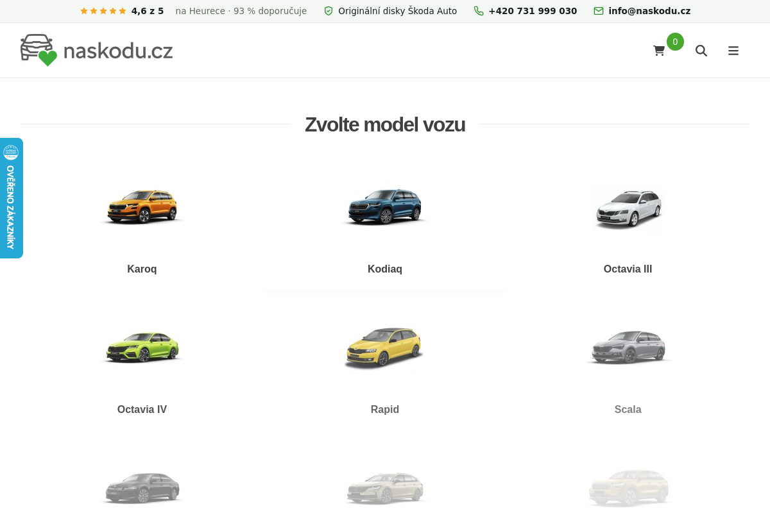
Task: Open the Octavia IV model link
Action: point(142,410)
